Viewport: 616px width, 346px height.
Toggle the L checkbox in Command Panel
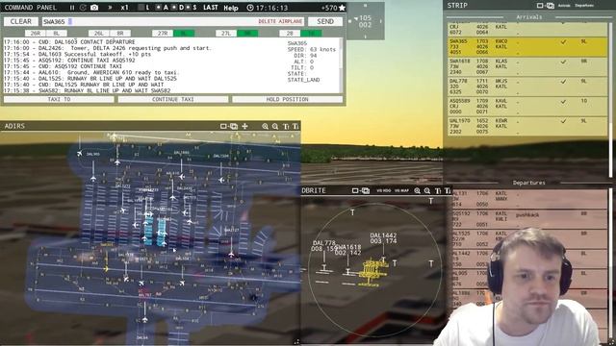click(x=141, y=8)
